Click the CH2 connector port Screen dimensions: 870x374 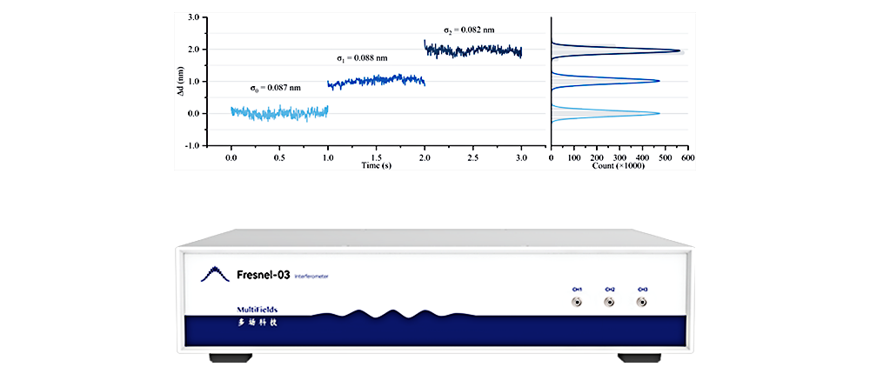(609, 303)
